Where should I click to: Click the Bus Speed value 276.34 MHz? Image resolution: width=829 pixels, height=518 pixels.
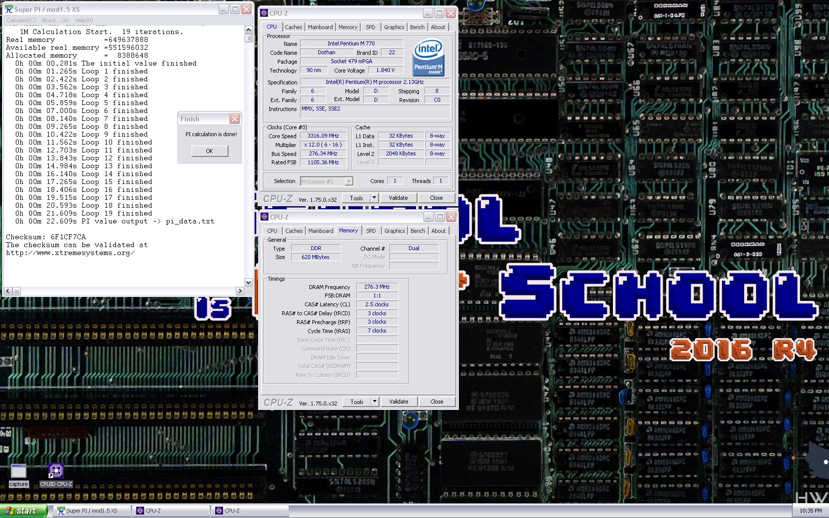323,154
